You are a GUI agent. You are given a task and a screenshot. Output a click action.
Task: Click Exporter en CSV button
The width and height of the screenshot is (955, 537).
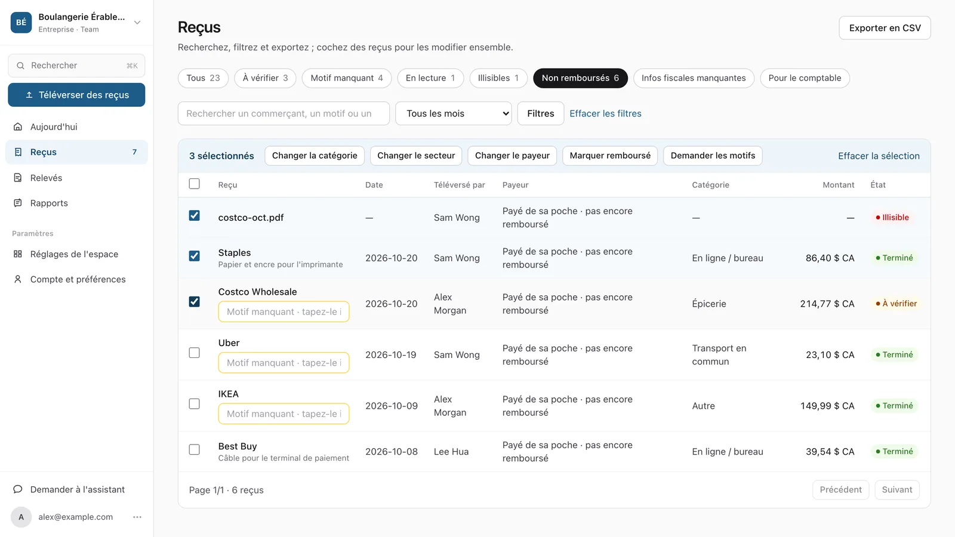tap(885, 28)
